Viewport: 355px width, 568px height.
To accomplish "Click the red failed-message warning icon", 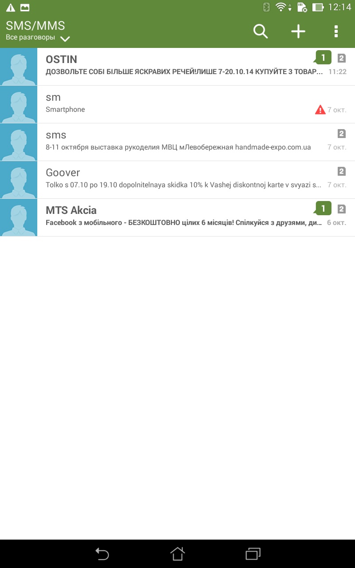I will click(320, 110).
